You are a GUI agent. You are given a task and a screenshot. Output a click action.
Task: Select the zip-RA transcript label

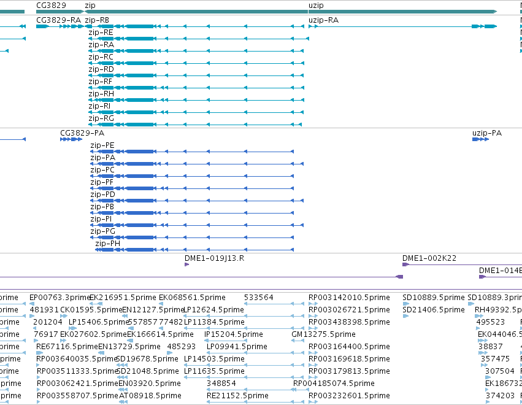click(101, 45)
